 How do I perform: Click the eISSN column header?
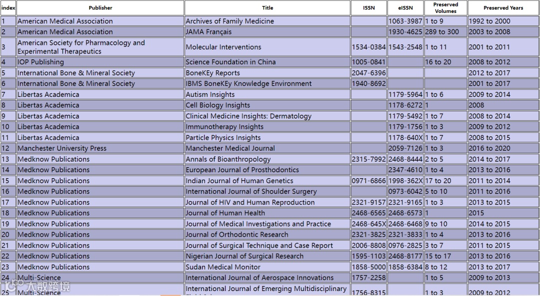pos(405,8)
